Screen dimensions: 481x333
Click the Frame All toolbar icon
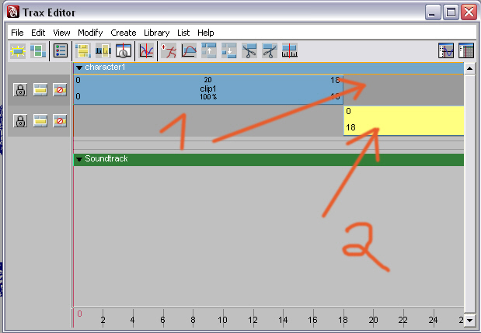pyautogui.click(x=17, y=51)
